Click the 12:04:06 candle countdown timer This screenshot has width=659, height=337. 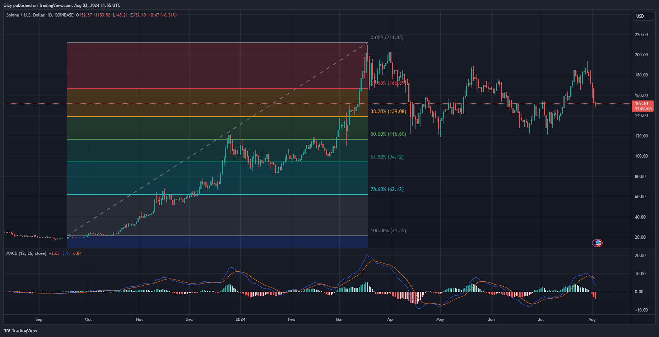point(643,109)
